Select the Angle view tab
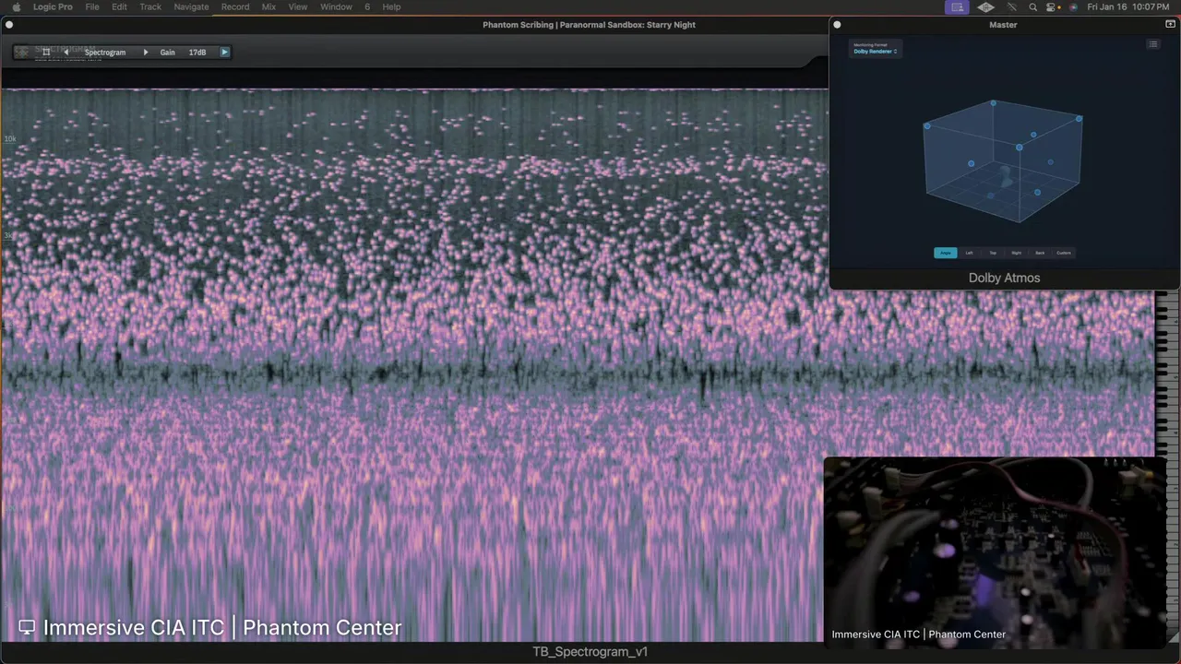The width and height of the screenshot is (1181, 664). (x=946, y=253)
